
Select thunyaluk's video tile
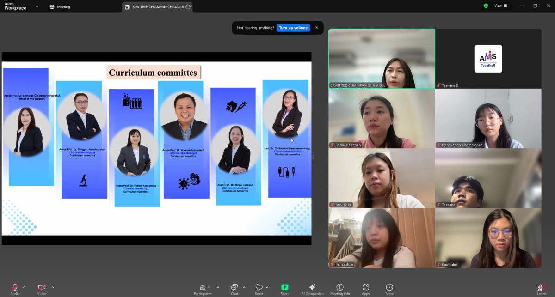click(488, 238)
